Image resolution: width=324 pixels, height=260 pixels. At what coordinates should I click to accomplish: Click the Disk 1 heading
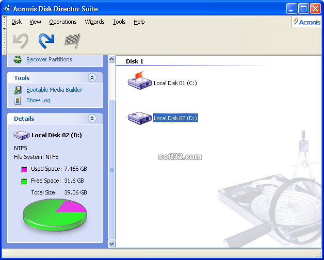click(135, 61)
